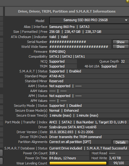Viewport: 129px width, 166px height.
Task: Click APM status 'Not supported'
Action: [x=60, y=96]
